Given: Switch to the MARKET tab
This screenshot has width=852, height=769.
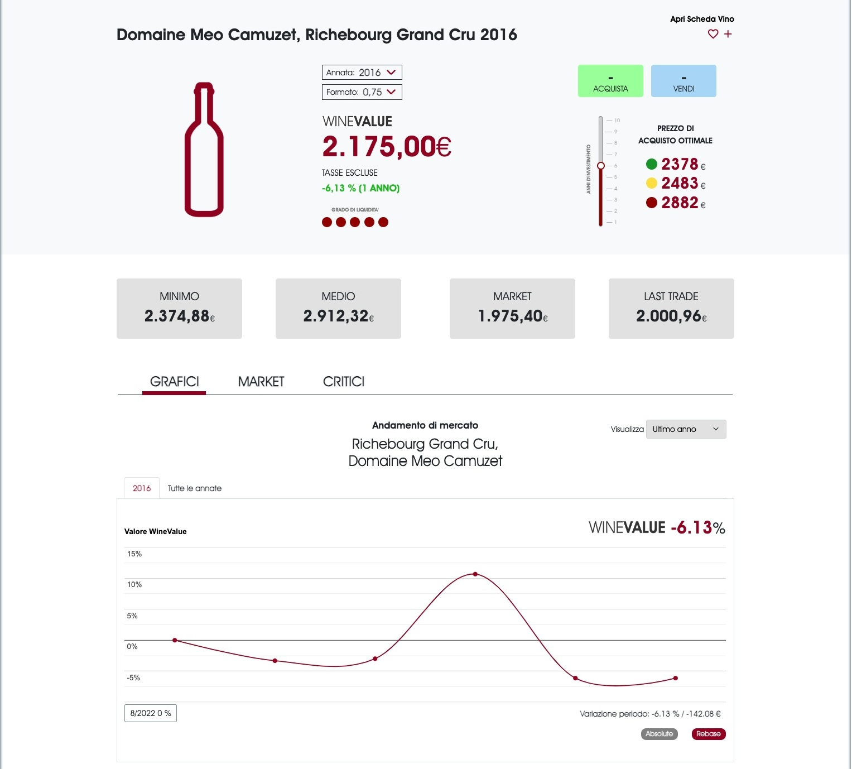Looking at the screenshot, I should click(x=261, y=382).
